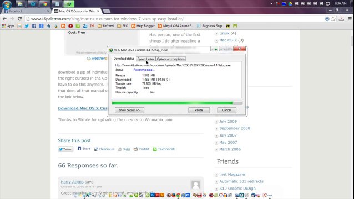Open Google Chrome taskbar button
This screenshot has height=199, width=354.
tap(45, 4)
